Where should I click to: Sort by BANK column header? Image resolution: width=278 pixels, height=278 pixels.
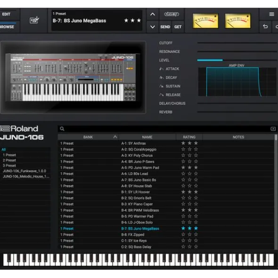click(88, 137)
